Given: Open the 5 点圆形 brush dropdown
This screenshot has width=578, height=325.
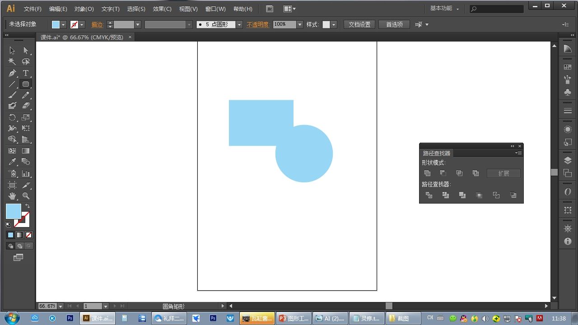Looking at the screenshot, I should pyautogui.click(x=239, y=25).
